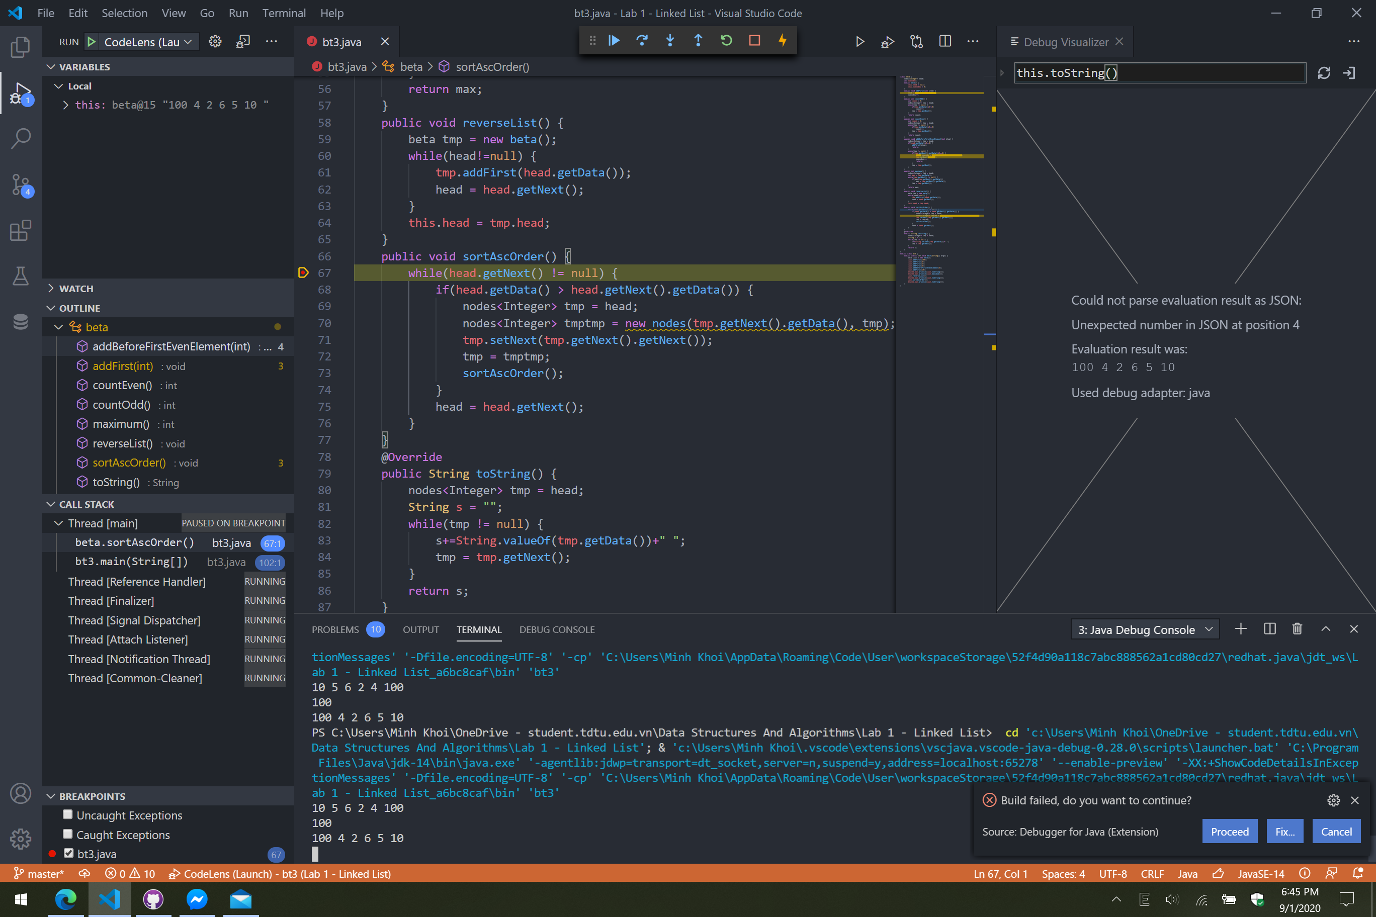The image size is (1376, 917).
Task: Expand the this: beta@15 variable
Action: [65, 105]
